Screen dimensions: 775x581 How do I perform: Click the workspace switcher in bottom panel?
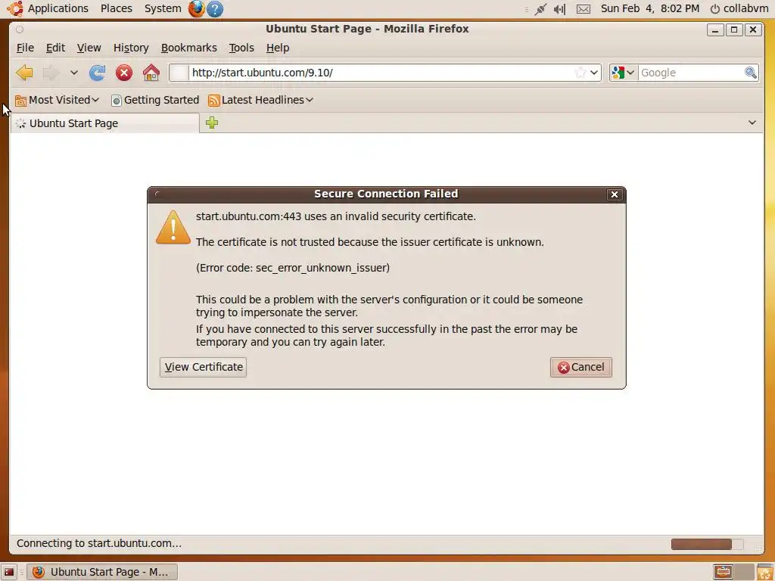(733, 572)
